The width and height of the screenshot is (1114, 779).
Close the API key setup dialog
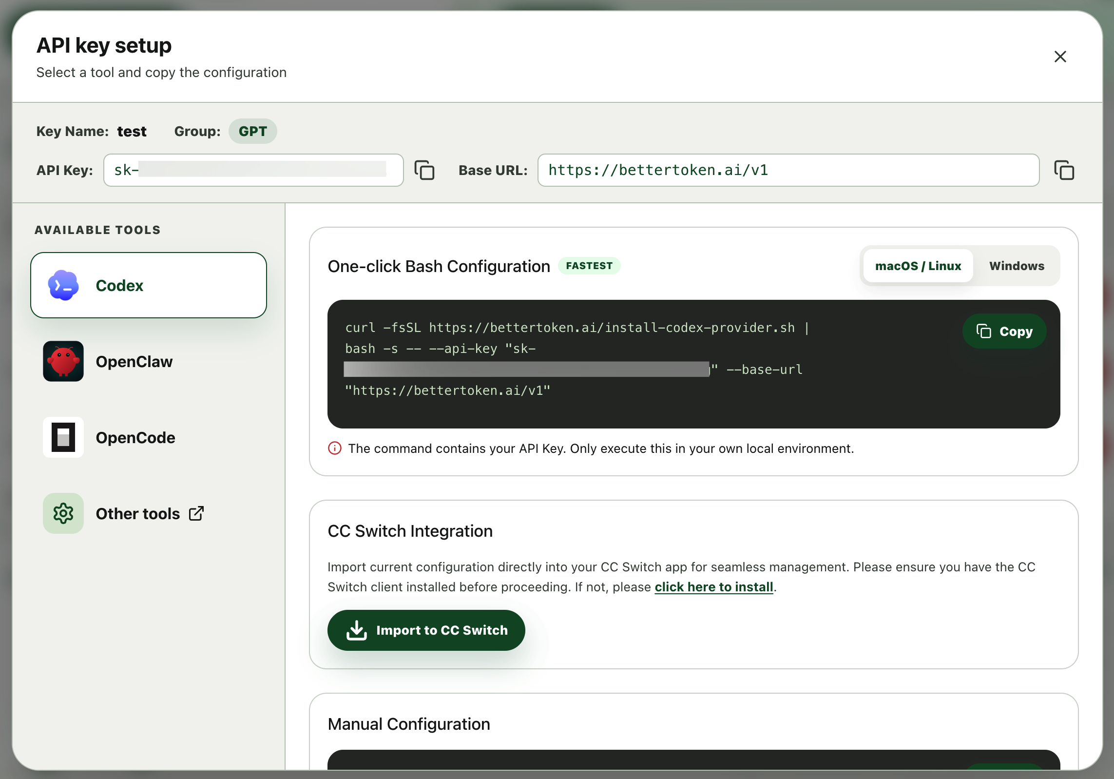(x=1060, y=57)
